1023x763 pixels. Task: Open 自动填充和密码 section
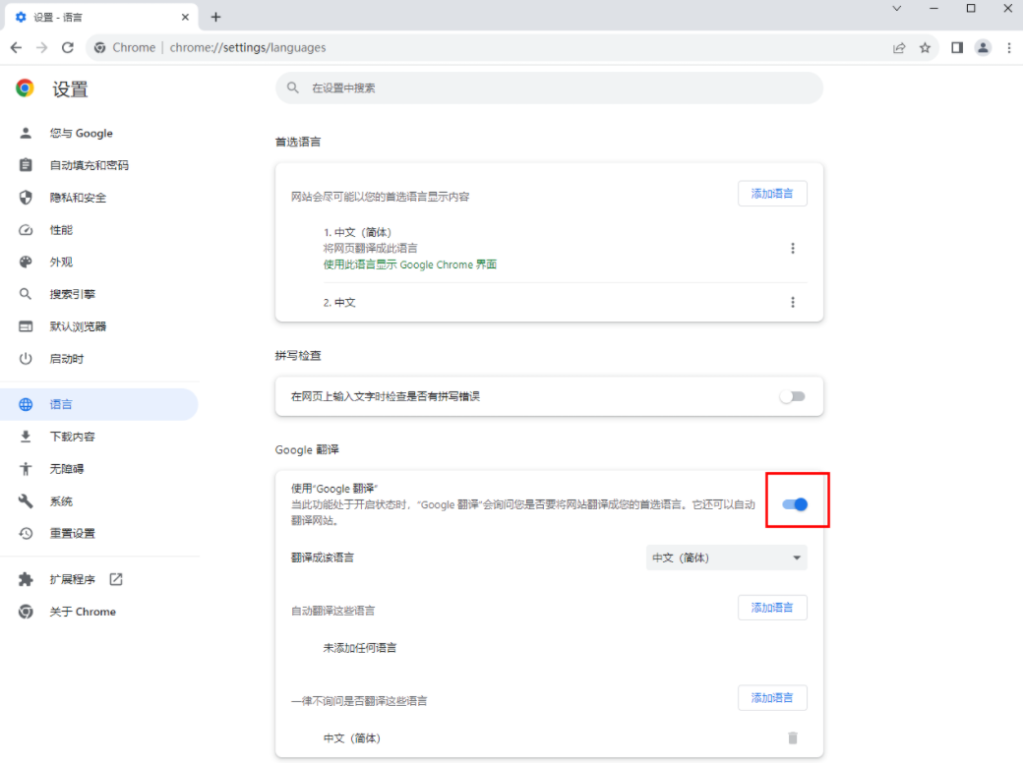point(99,165)
